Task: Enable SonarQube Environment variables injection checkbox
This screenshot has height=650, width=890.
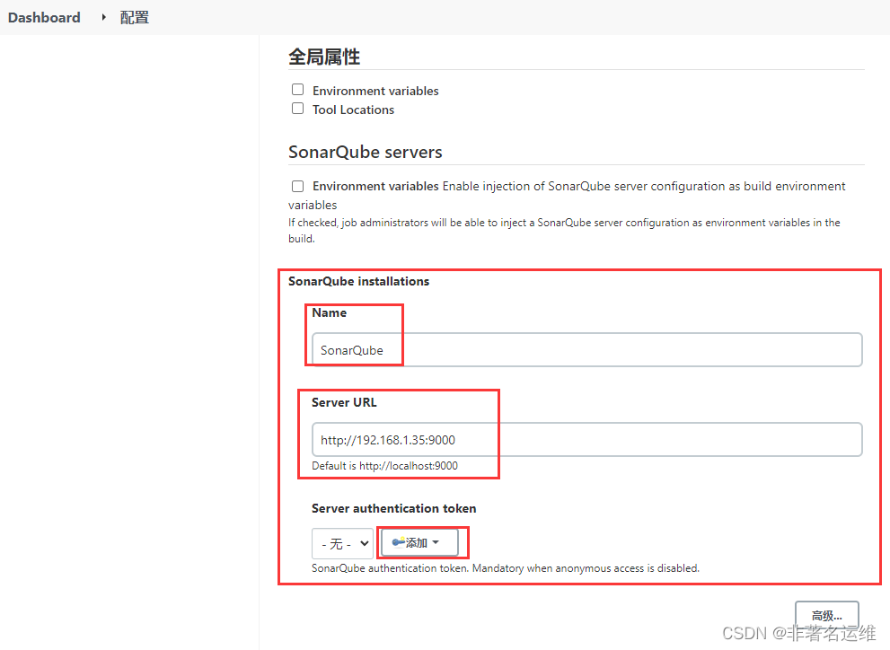Action: [297, 186]
